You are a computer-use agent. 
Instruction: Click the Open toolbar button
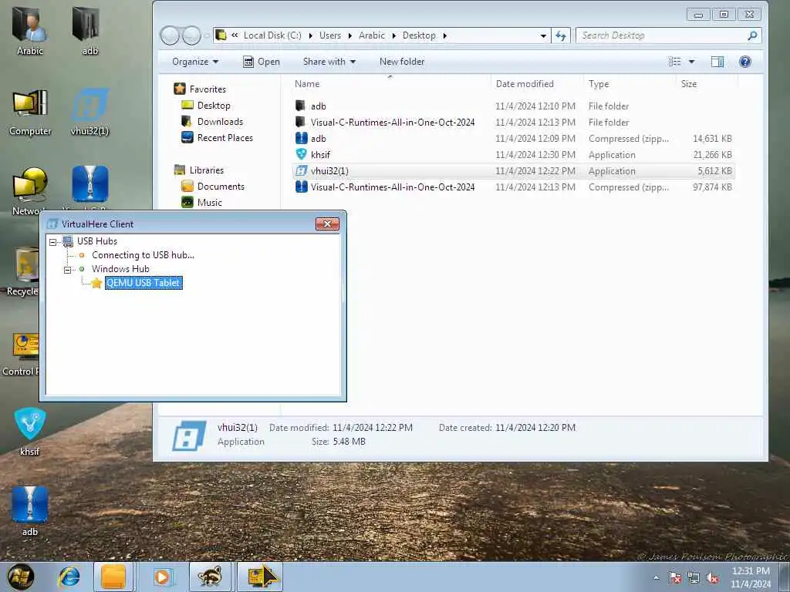coord(262,62)
